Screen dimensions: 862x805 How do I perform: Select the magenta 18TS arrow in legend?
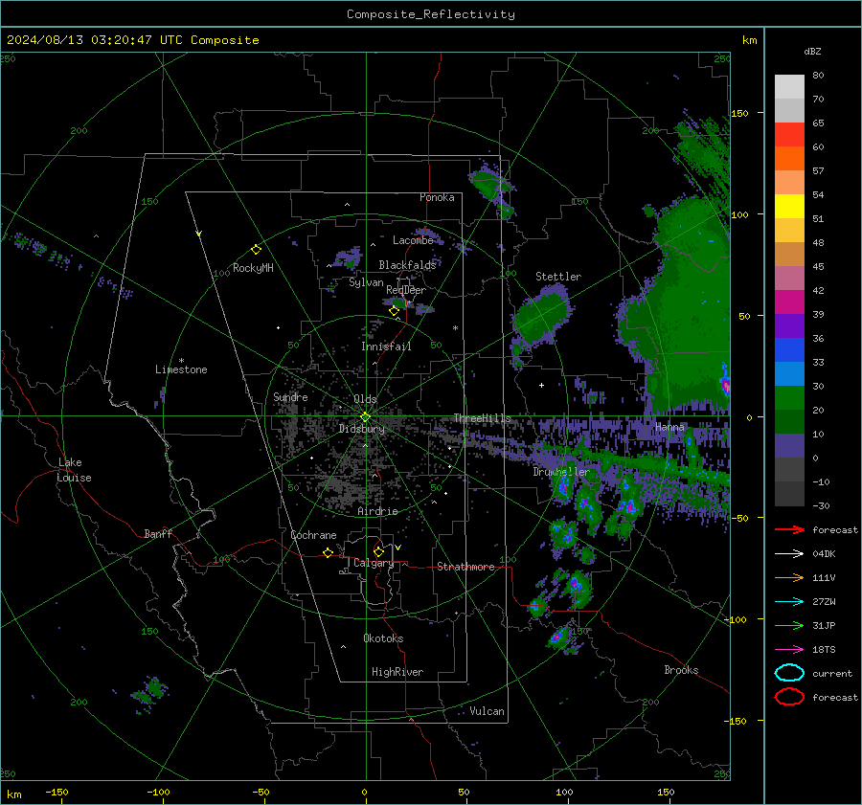pos(789,650)
